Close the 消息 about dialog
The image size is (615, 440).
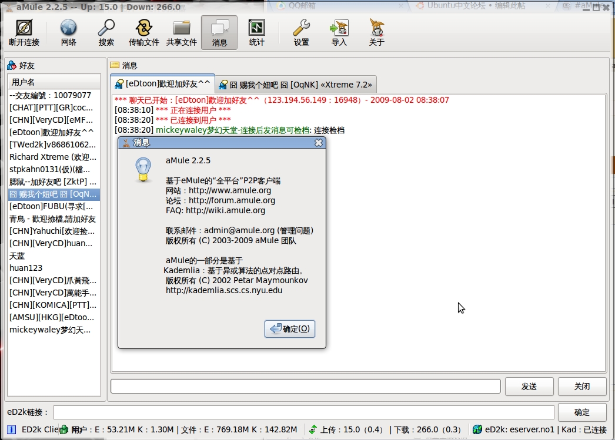tap(319, 143)
